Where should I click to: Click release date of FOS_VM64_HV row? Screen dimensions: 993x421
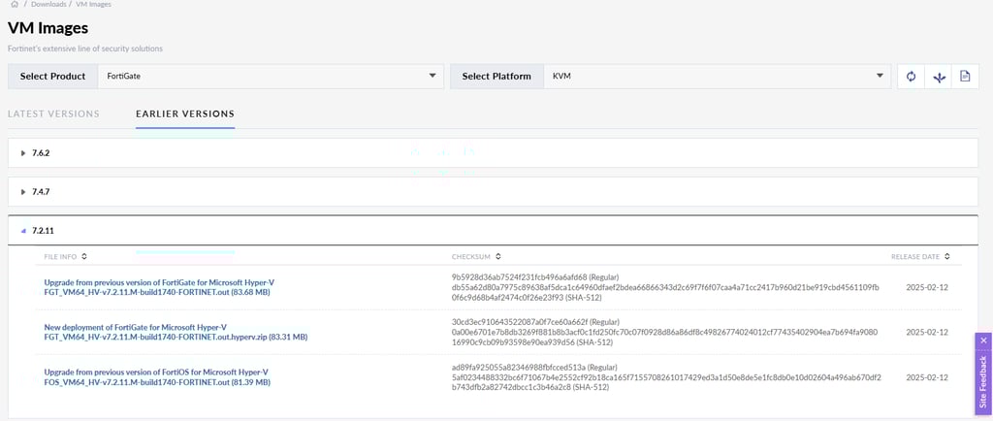tap(926, 377)
